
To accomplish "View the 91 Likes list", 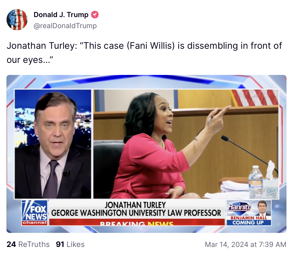I will (70, 244).
